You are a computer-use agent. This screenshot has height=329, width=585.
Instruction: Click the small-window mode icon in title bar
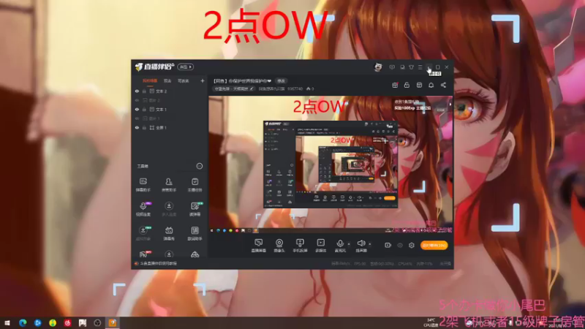click(402, 67)
